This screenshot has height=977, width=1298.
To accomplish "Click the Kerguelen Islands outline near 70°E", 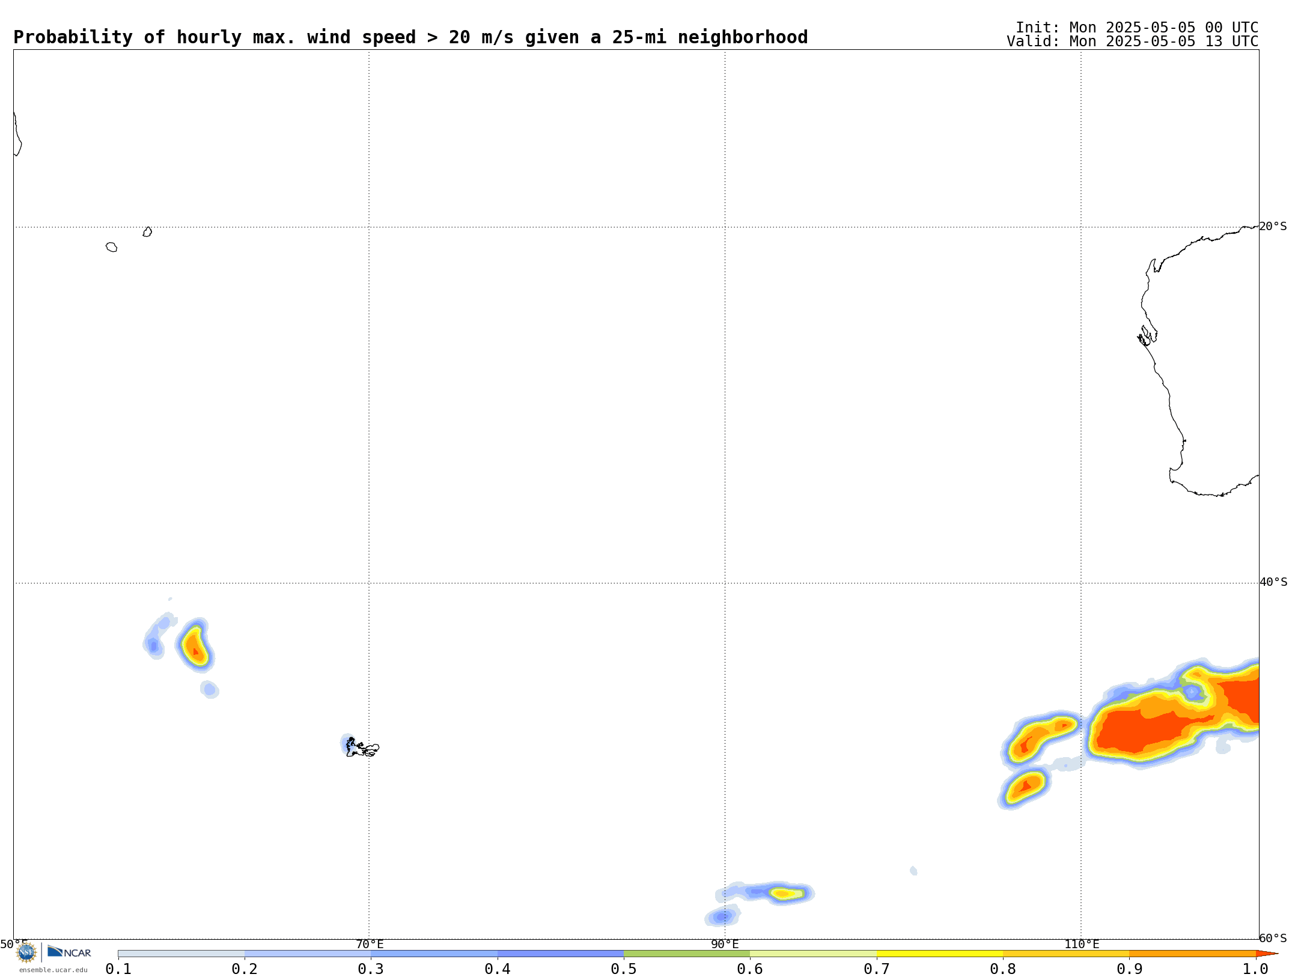I will 362,747.
